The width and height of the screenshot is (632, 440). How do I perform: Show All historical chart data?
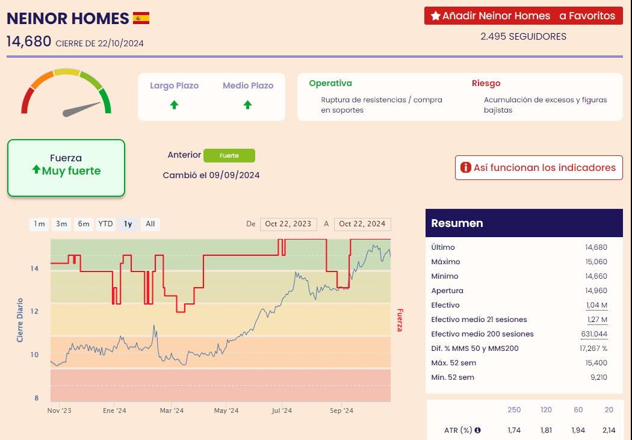tap(150, 224)
